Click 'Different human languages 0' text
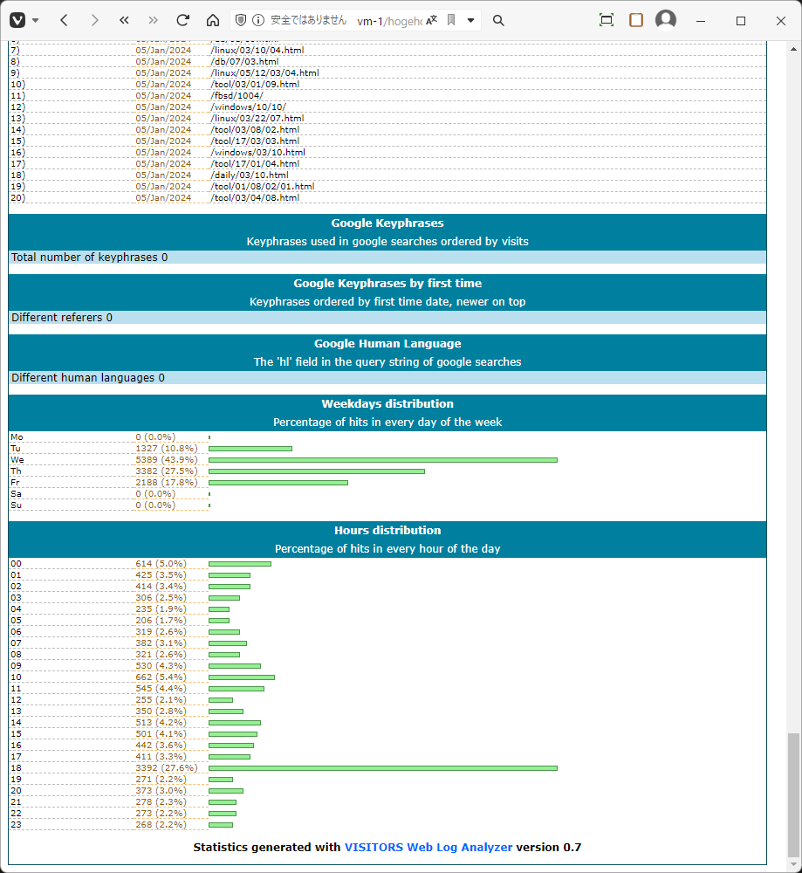 [x=88, y=377]
